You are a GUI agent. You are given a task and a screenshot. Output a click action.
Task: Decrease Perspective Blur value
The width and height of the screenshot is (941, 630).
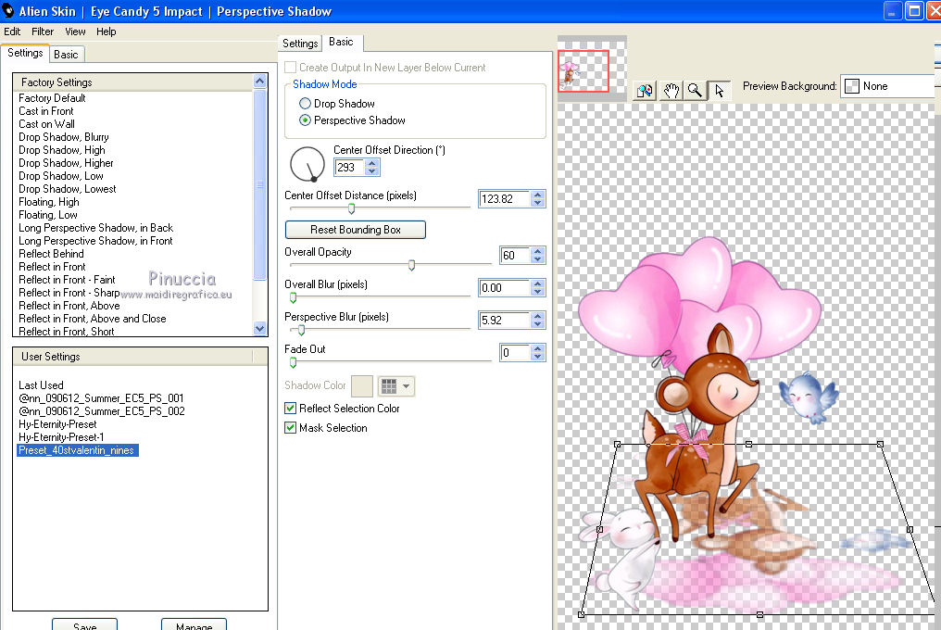click(538, 324)
